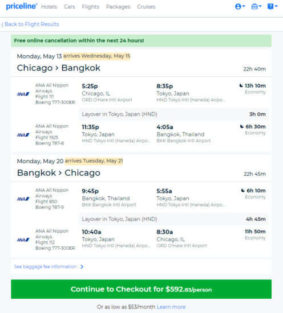Screen dimensions: 283x313
Task: Click ANA logo for Flight 1925
Action: [23, 135]
